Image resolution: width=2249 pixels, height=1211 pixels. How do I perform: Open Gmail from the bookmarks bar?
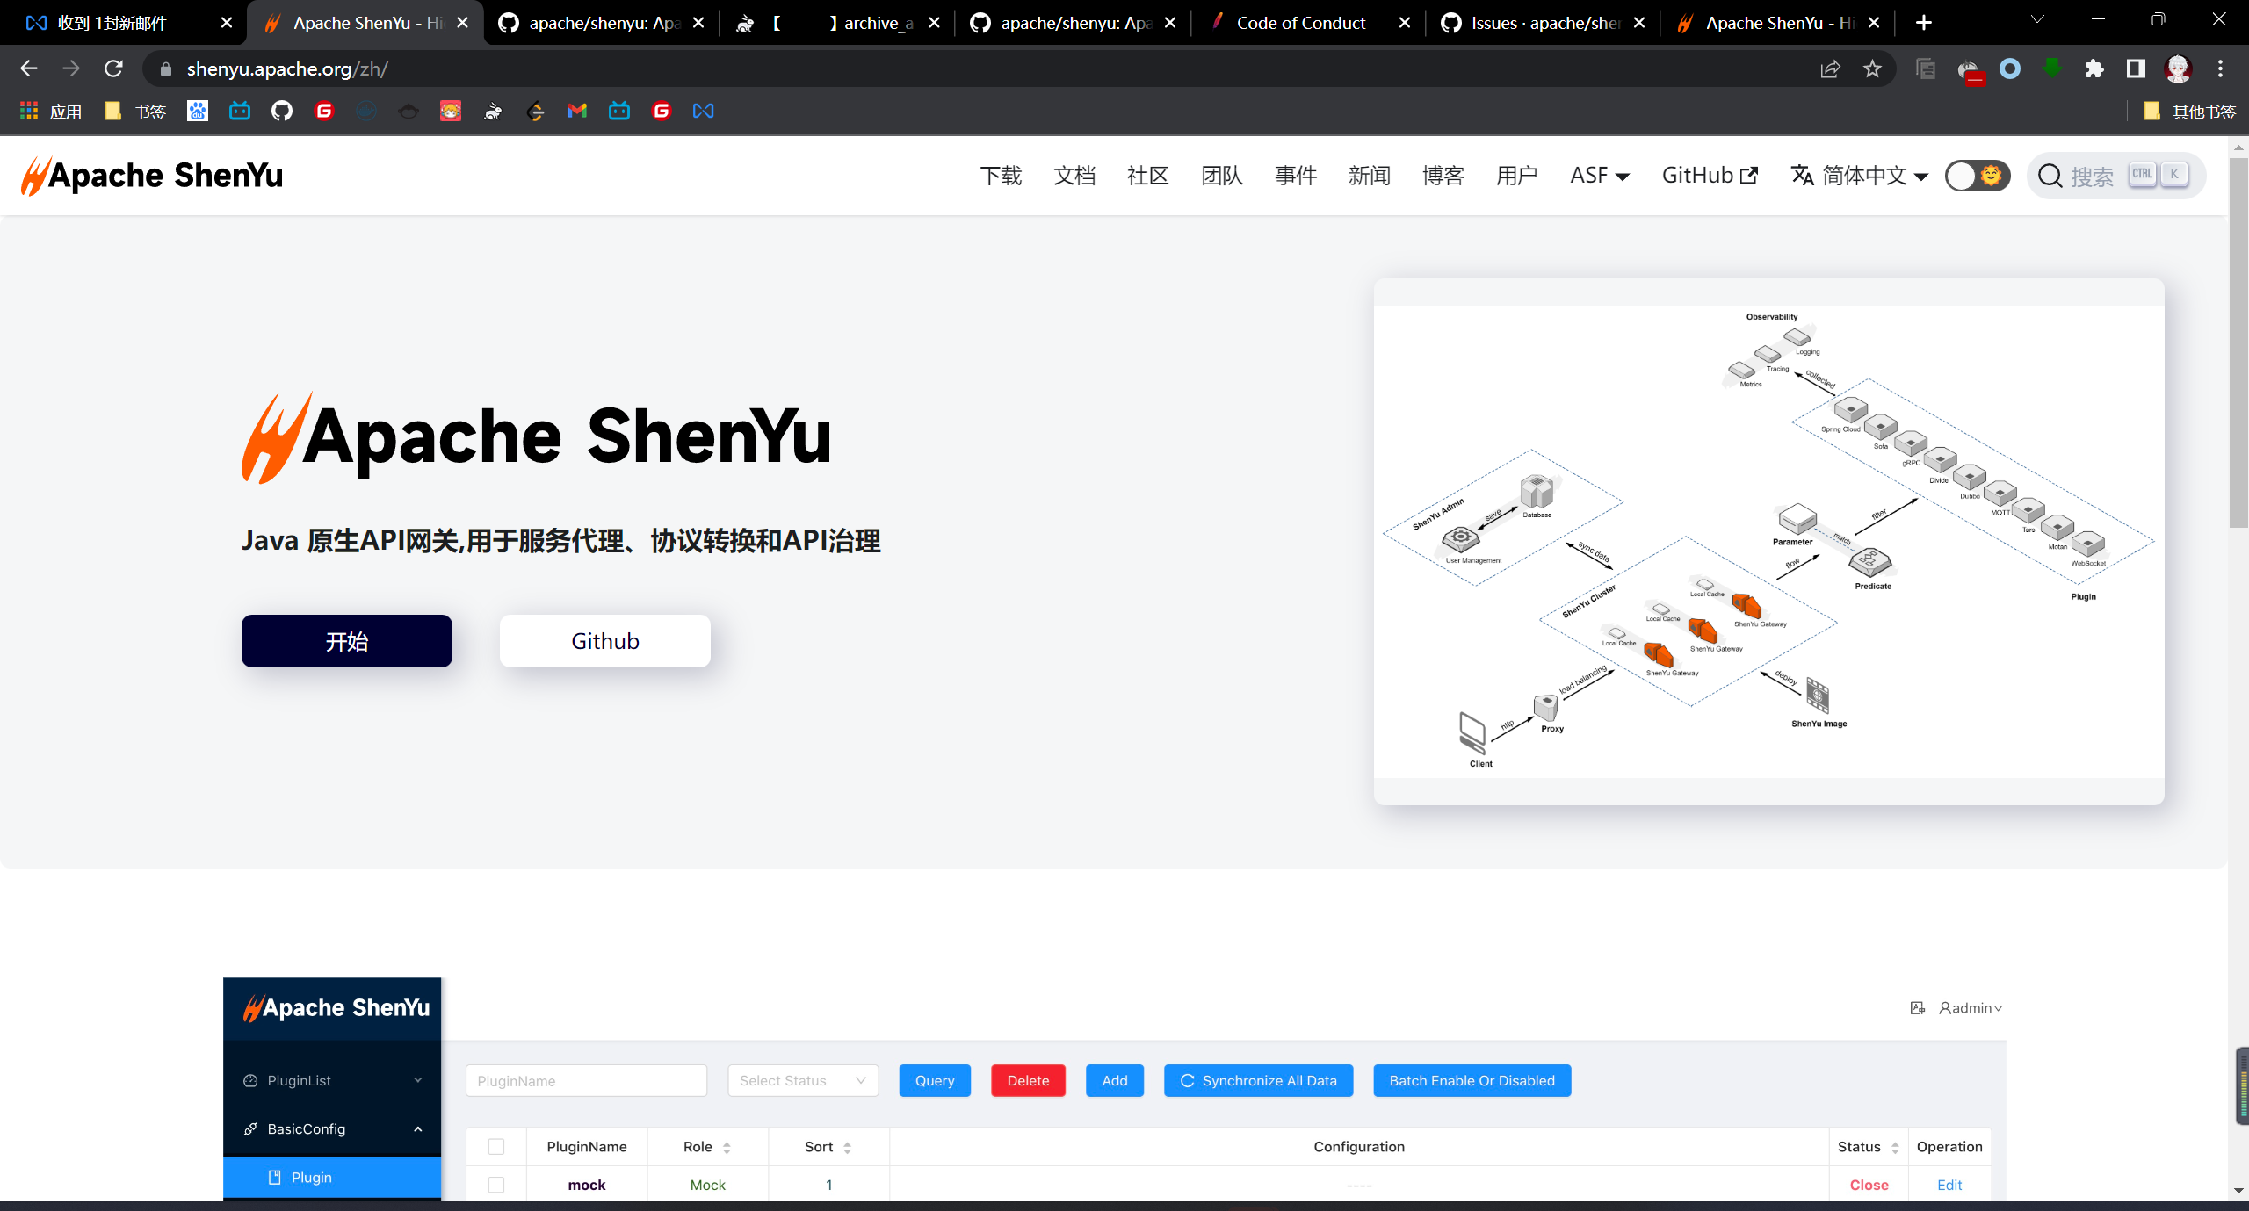click(576, 111)
